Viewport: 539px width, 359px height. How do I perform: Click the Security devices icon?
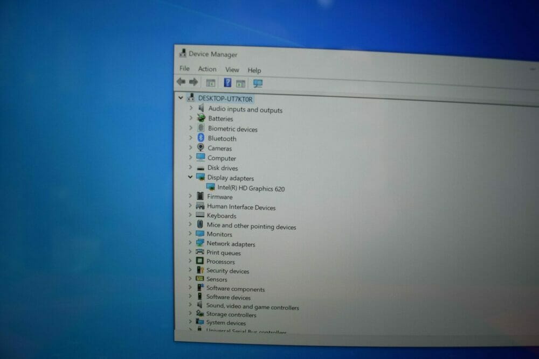pyautogui.click(x=200, y=270)
